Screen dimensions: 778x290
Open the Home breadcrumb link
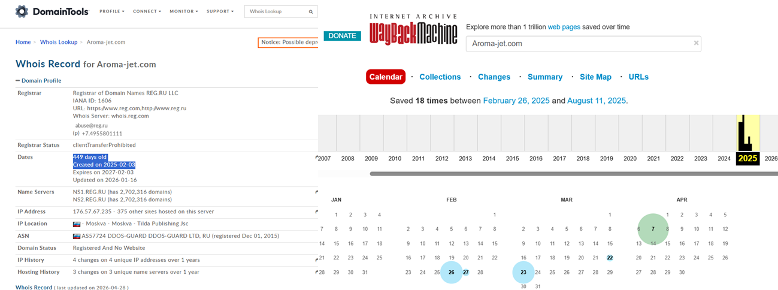pos(23,42)
